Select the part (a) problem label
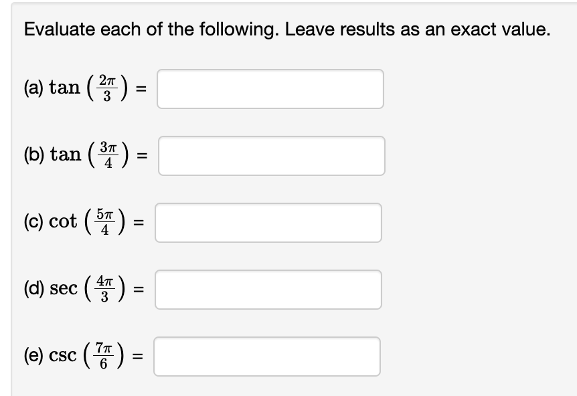 coord(35,88)
